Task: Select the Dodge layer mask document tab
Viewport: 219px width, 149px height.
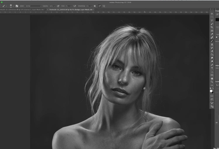Action: tap(70, 10)
